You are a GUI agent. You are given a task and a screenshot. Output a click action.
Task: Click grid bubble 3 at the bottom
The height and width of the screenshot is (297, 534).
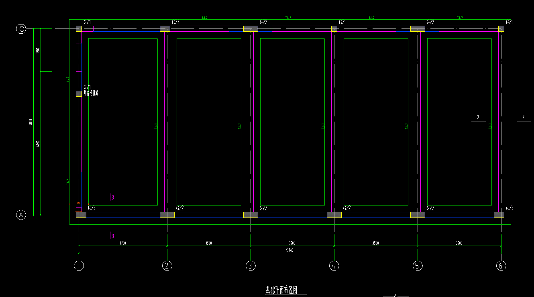point(251,266)
